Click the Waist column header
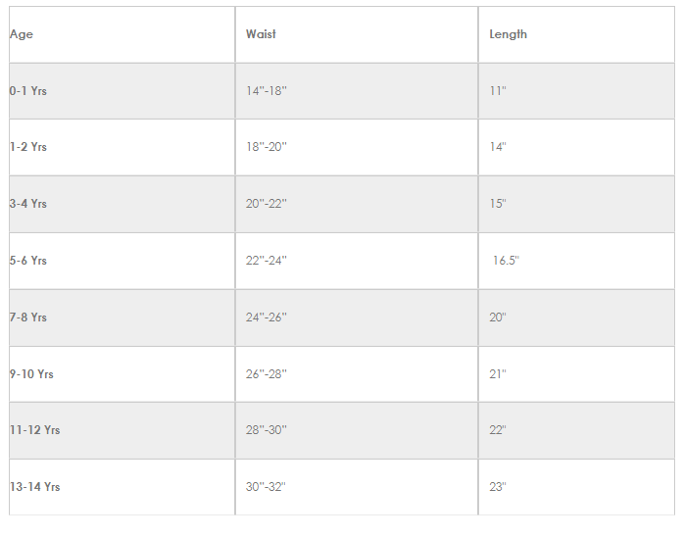683x537 pixels. pos(261,34)
